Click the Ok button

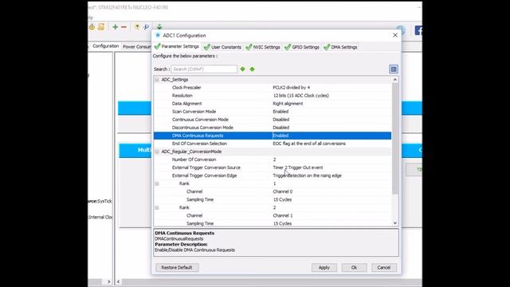[x=354, y=268]
